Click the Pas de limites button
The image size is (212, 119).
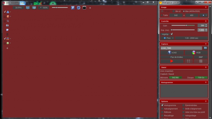[176, 57]
